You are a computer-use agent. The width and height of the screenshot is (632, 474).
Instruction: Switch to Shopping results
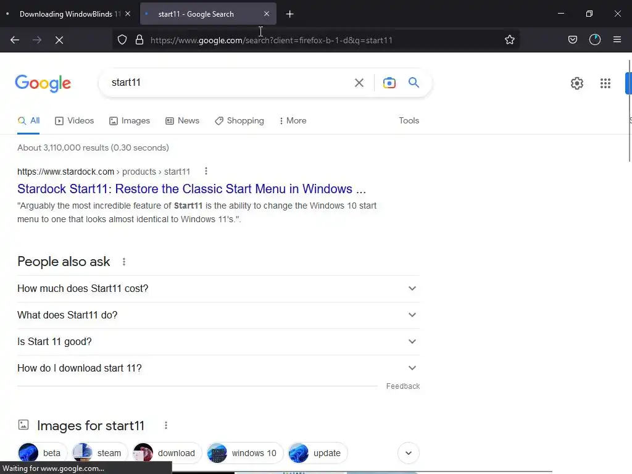[x=239, y=120]
